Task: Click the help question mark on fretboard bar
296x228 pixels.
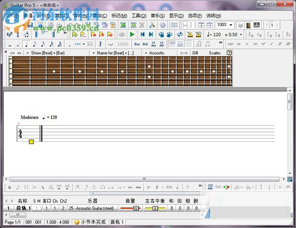Action: pos(229,53)
